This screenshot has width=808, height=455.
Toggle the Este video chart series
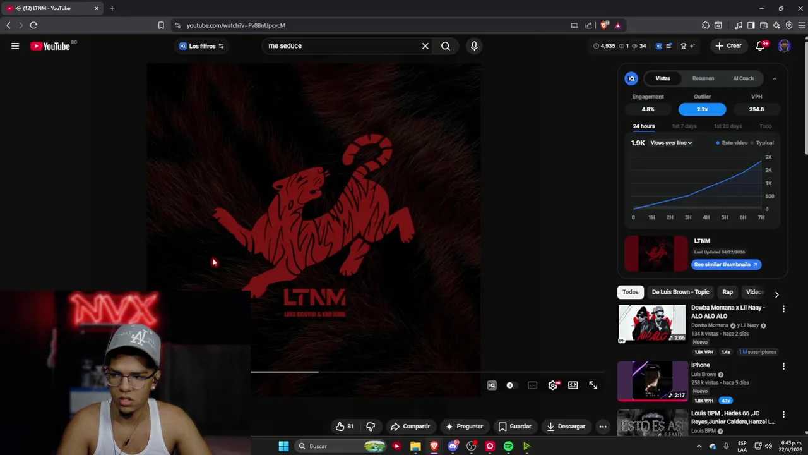click(x=732, y=143)
